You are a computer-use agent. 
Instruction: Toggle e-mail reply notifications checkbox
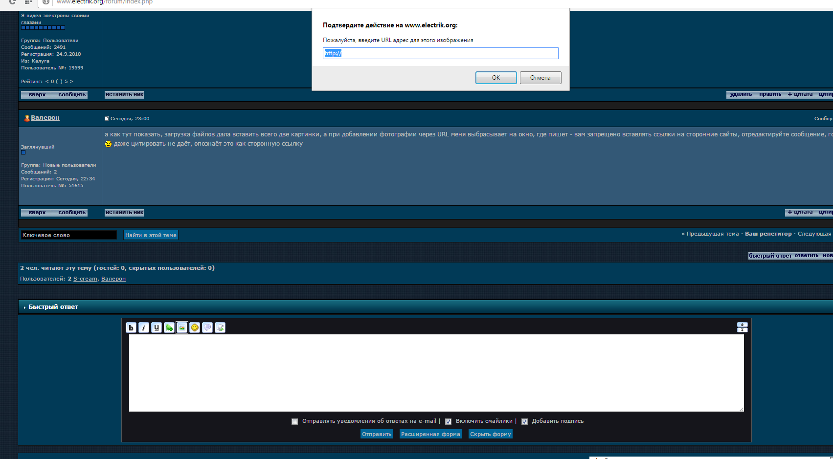pyautogui.click(x=294, y=421)
